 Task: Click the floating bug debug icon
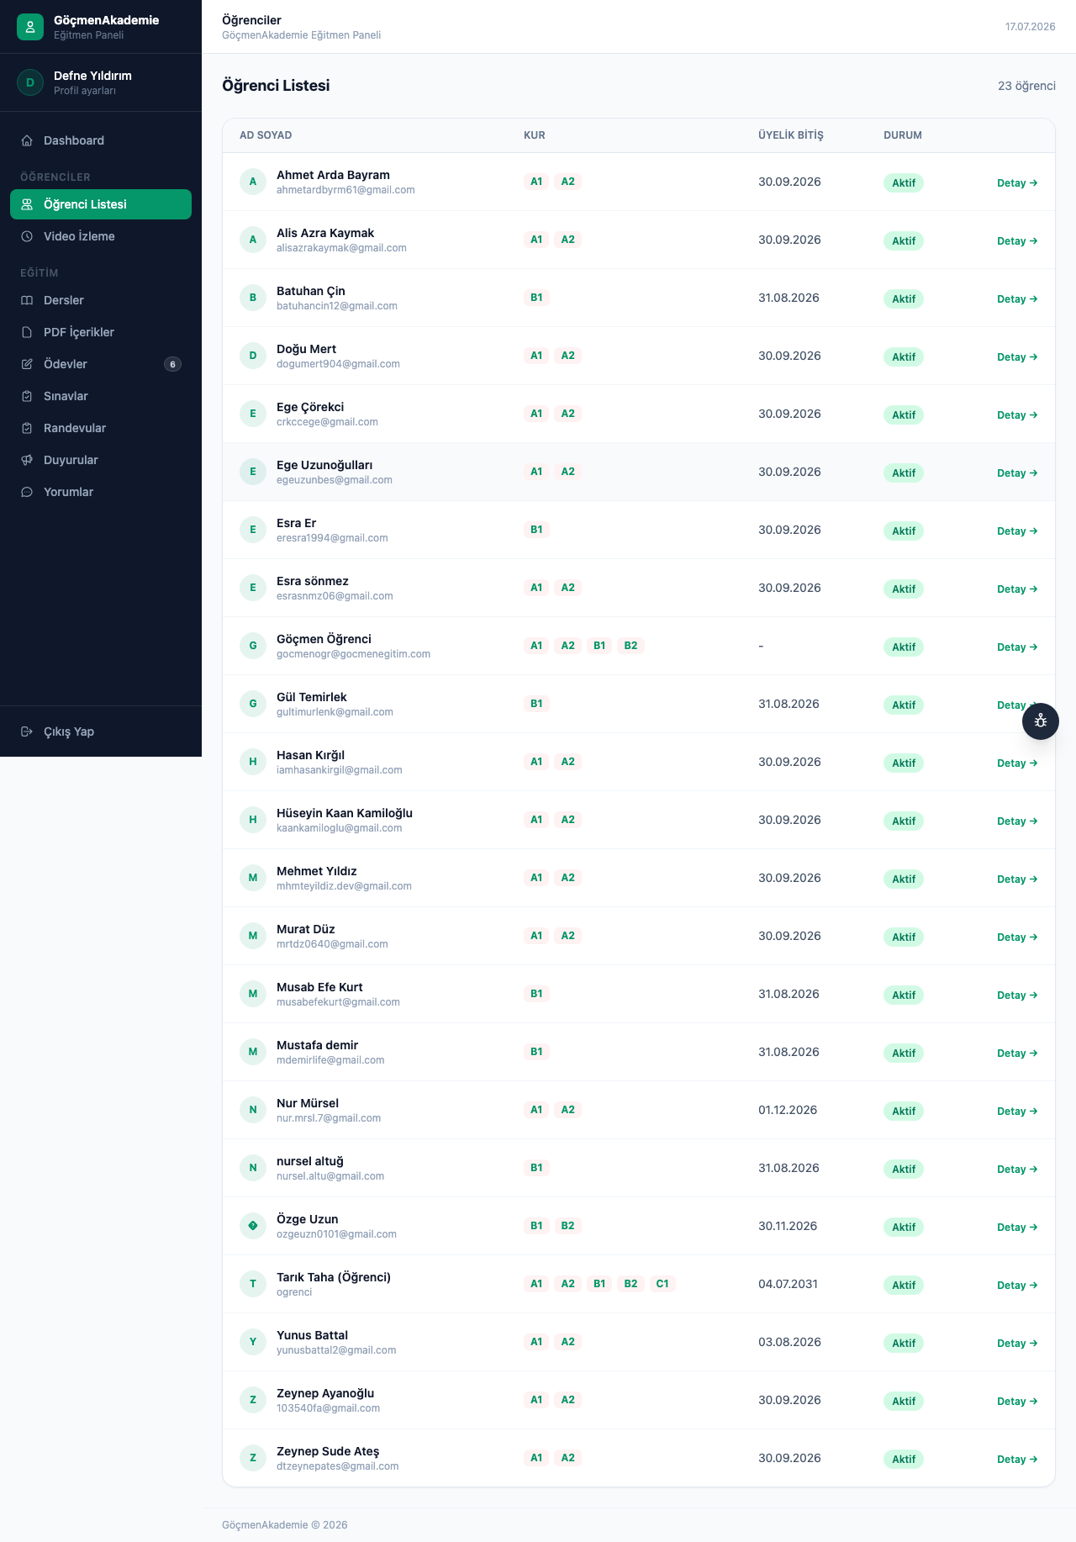point(1041,721)
